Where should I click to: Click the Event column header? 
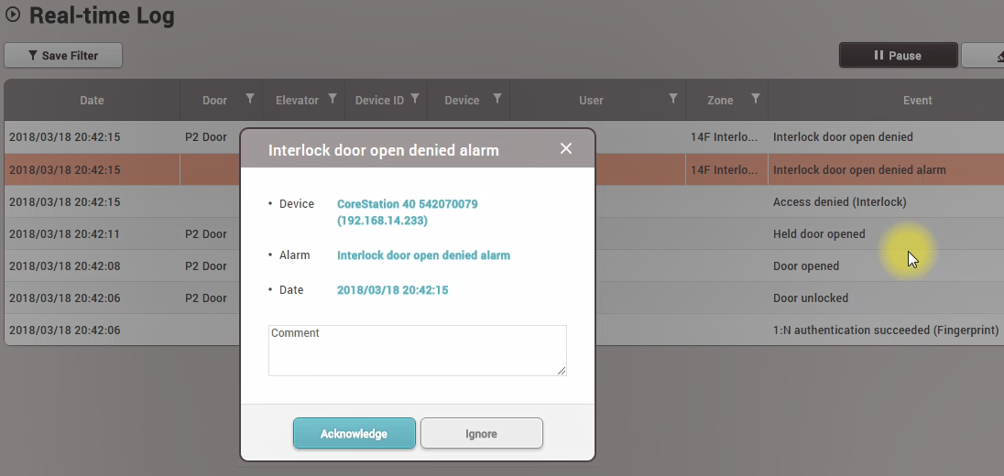[x=917, y=101]
